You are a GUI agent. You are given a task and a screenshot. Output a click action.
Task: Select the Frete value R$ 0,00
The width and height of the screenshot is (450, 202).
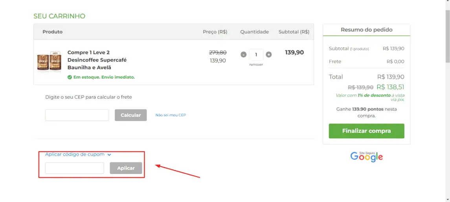[395, 61]
